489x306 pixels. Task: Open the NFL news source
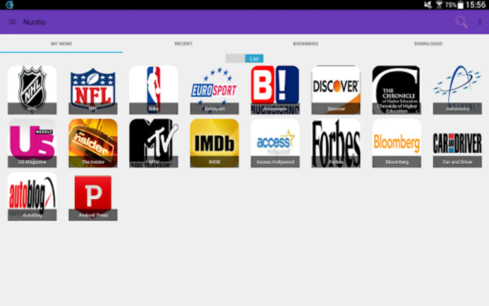tap(93, 90)
